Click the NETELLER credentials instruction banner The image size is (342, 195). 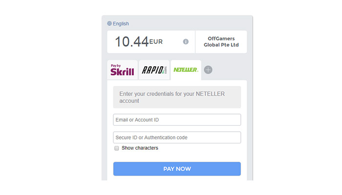pyautogui.click(x=177, y=97)
